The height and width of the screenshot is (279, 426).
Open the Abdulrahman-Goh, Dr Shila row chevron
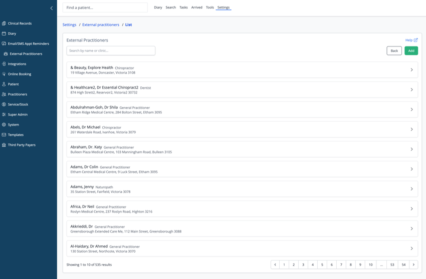coord(411,109)
